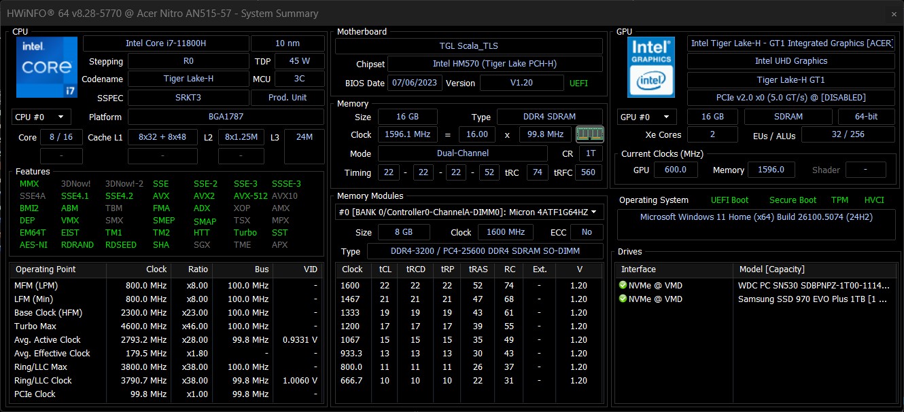Viewport: 904px width, 412px height.
Task: Click the memory module chip icon
Action: [x=589, y=134]
